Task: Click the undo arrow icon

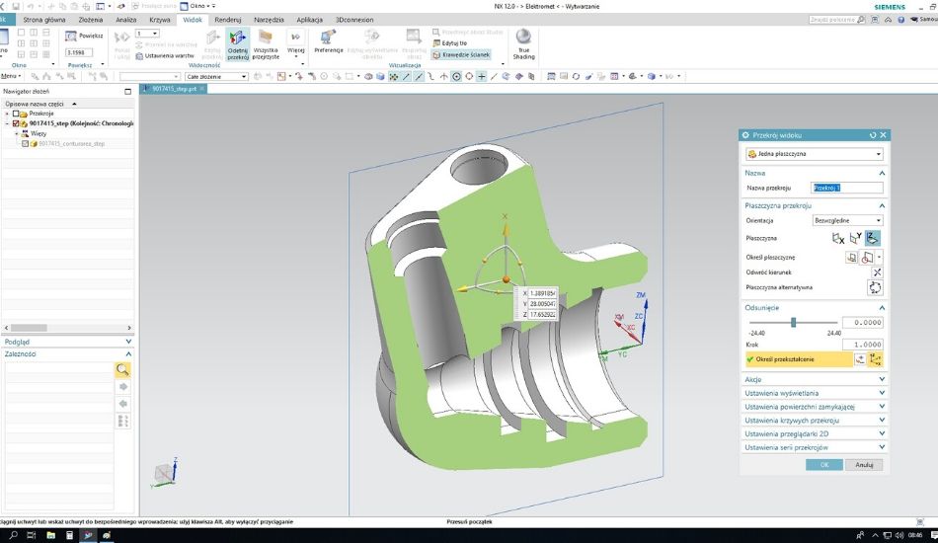Action: [30, 6]
